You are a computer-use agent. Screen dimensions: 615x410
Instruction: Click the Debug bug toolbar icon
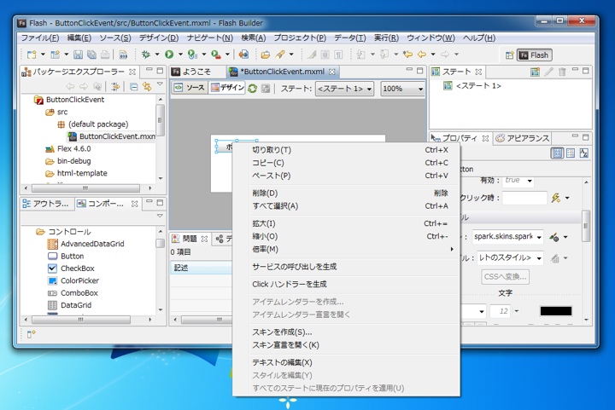pyautogui.click(x=146, y=55)
